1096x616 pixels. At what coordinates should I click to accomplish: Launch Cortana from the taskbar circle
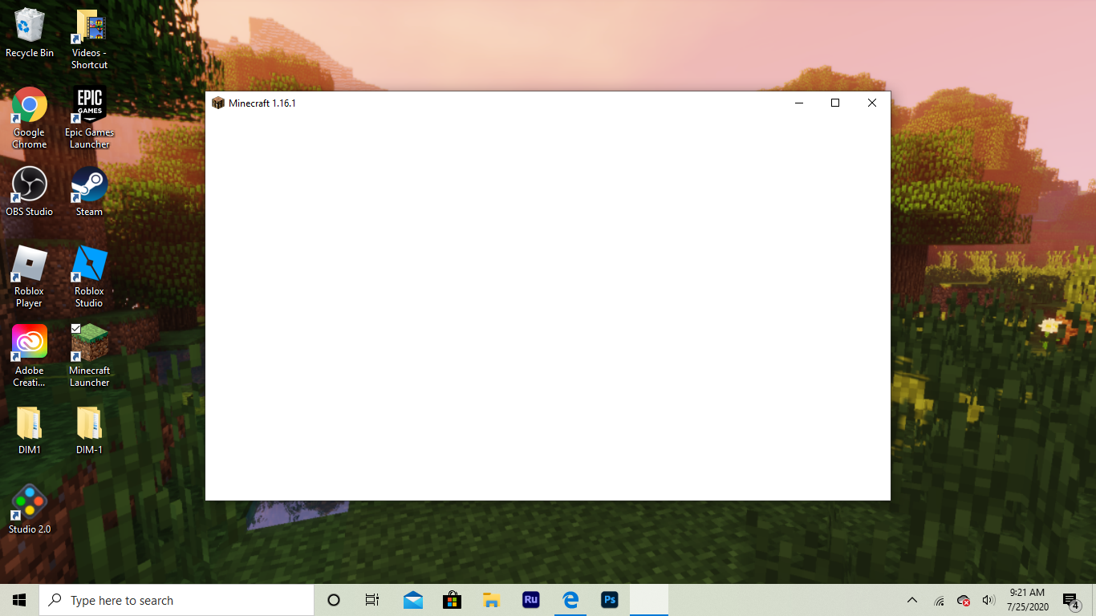[x=334, y=600]
